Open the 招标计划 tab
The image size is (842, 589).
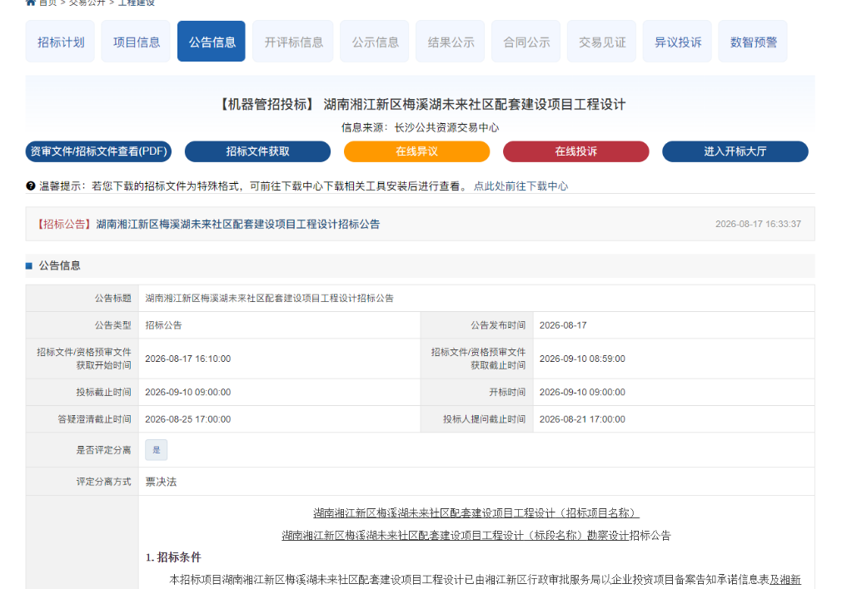(60, 42)
